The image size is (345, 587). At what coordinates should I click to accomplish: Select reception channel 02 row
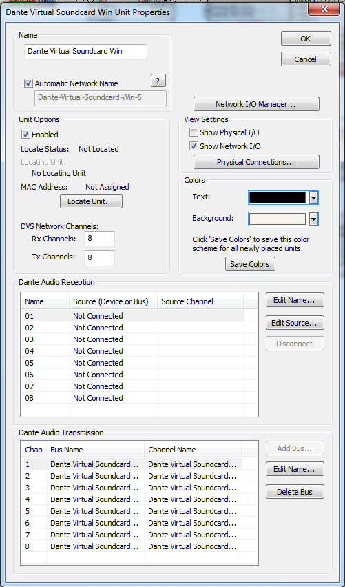point(132,328)
